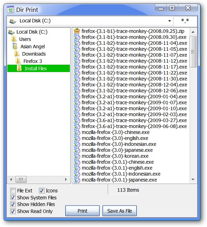Select file name firefox-(3.1-b2)-trace-monkey-(2008-11-17).exe
The width and height of the screenshot is (207, 227).
point(134,67)
